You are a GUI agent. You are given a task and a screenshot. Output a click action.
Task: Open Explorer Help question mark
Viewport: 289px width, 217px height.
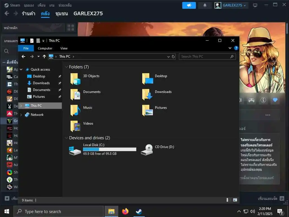[236, 48]
